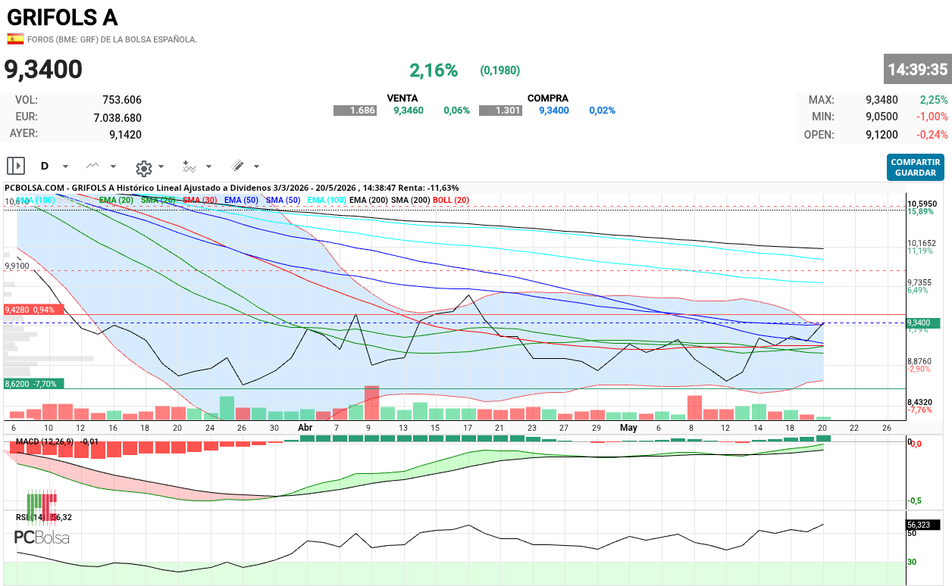
Task: Expand the drawing tools dropdown arrow
Action: coord(257,167)
